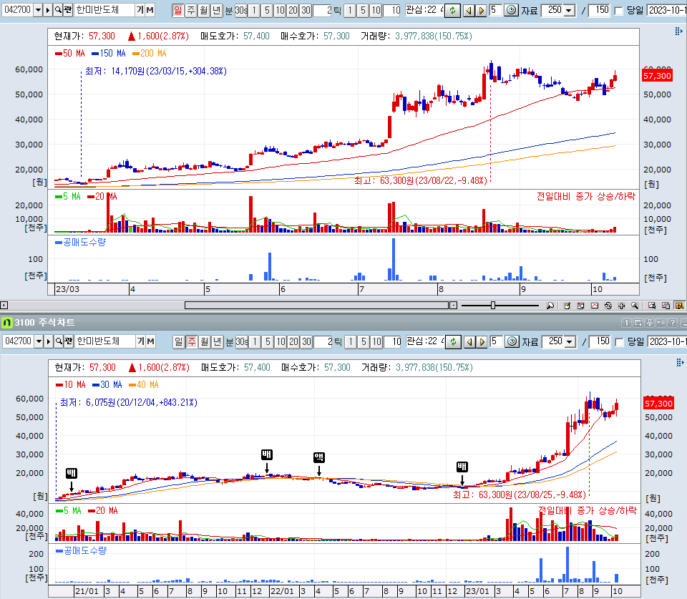
Task: Click the magnifier zoom tool in tool strip
Action: tap(635, 306)
